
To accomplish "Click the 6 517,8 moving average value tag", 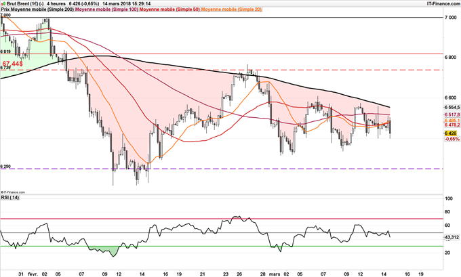I will click(x=452, y=114).
